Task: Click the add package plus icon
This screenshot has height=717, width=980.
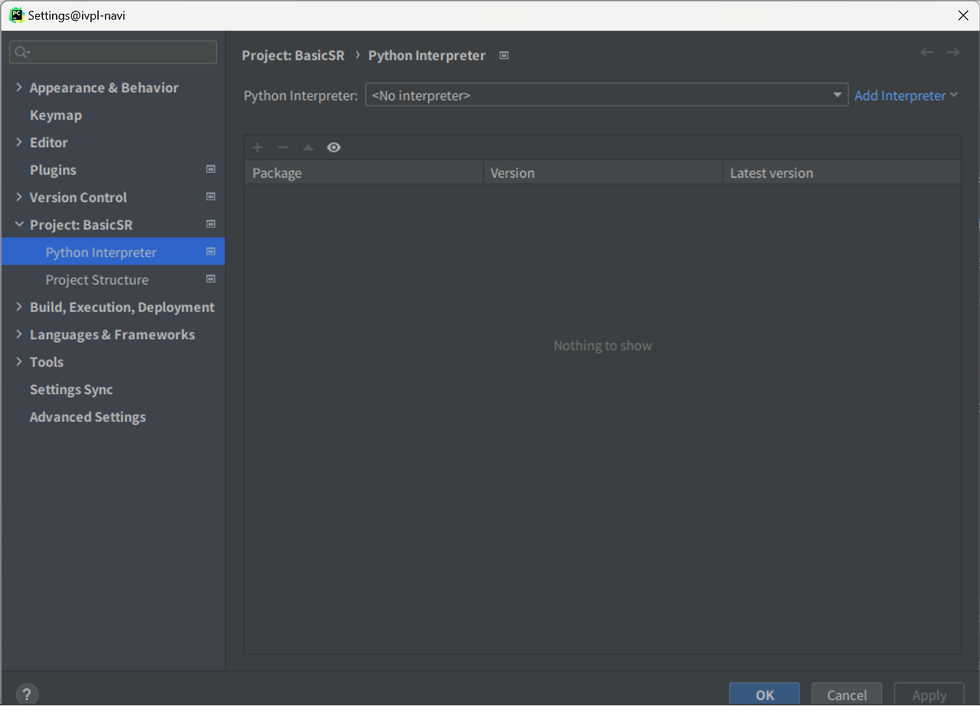Action: 256,147
